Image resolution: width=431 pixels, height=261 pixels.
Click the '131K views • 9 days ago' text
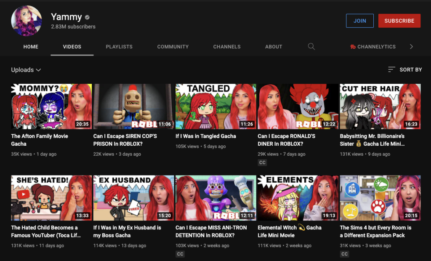click(365, 154)
